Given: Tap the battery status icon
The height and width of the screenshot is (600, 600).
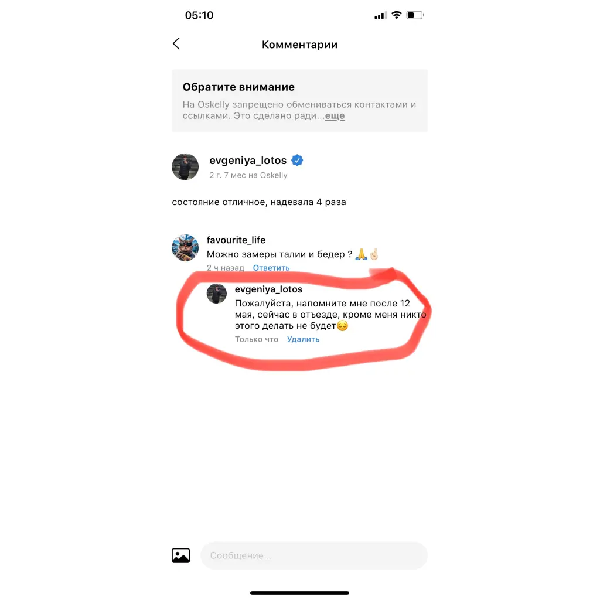Looking at the screenshot, I should tap(415, 15).
